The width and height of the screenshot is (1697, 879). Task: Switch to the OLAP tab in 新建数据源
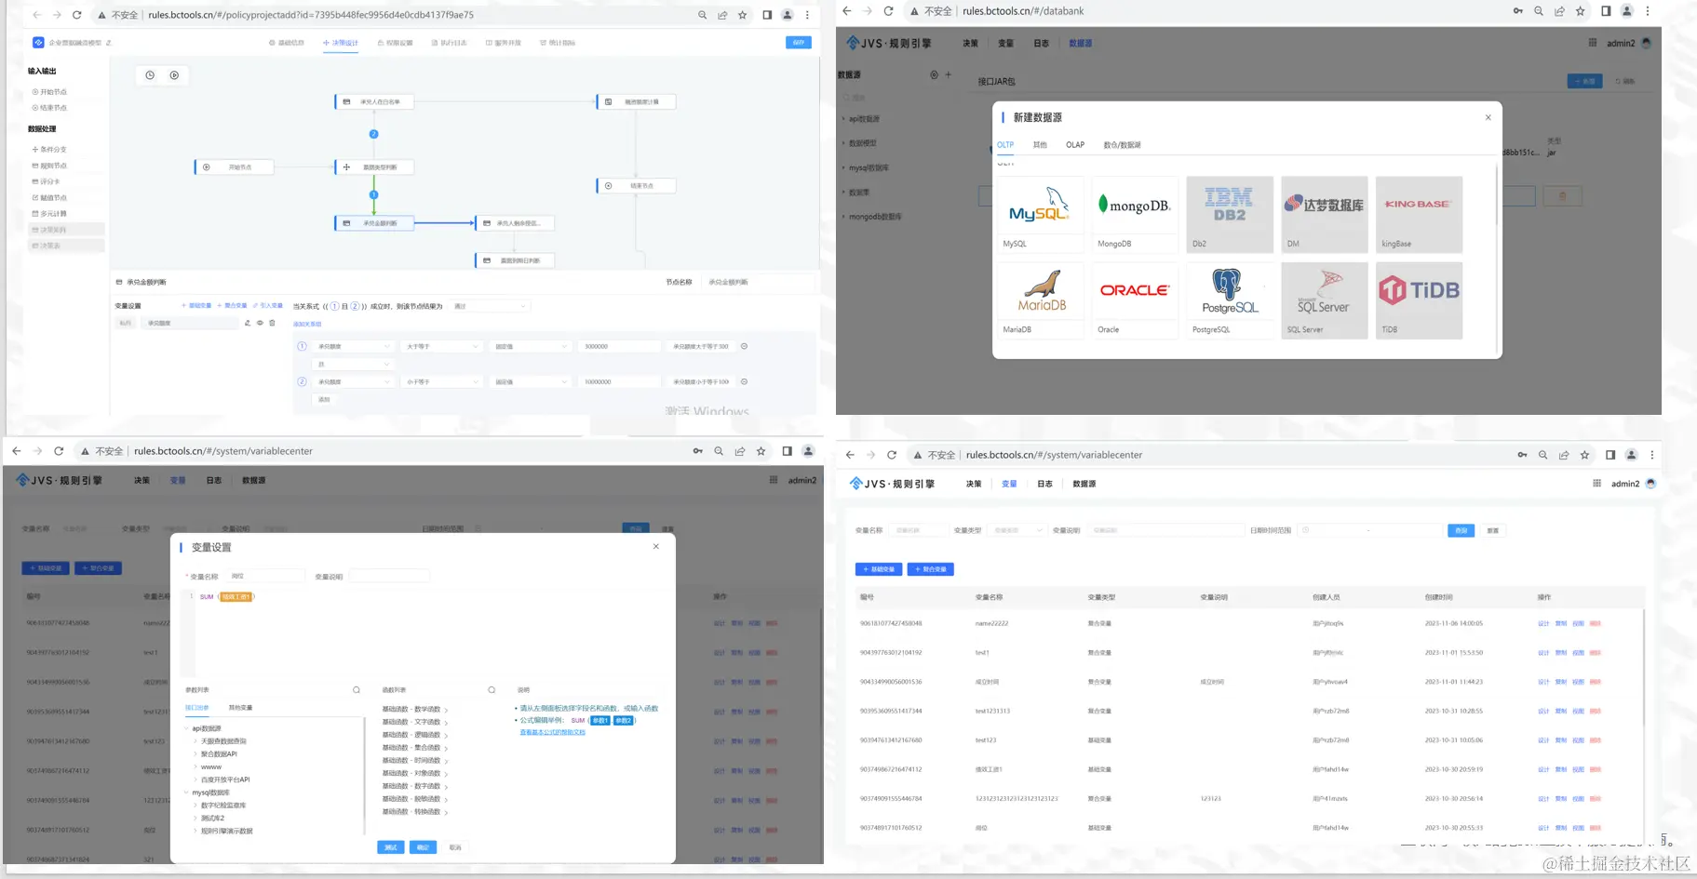click(x=1075, y=145)
